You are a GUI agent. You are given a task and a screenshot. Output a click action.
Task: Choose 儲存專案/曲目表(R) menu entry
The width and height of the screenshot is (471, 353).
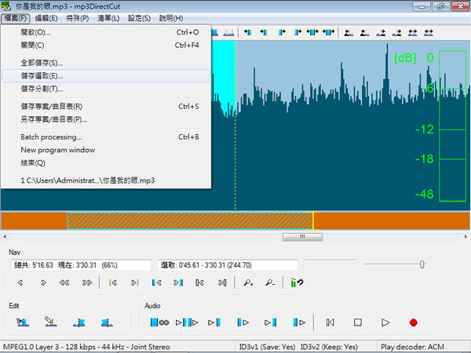click(x=105, y=106)
